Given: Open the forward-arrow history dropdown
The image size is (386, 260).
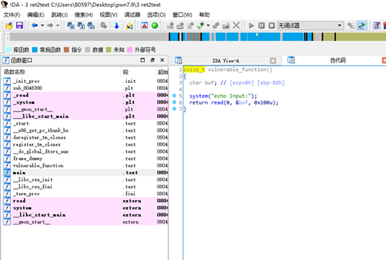Looking at the screenshot, I should pyautogui.click(x=58, y=25).
